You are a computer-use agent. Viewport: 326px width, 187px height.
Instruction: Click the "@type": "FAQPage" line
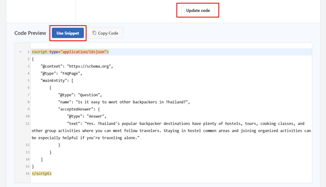pos(61,74)
